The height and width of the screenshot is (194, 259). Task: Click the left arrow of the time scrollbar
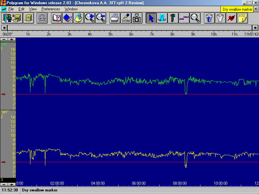[4, 28]
